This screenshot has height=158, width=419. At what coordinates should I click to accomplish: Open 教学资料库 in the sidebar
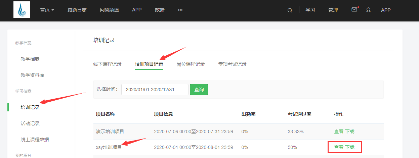pyautogui.click(x=32, y=75)
